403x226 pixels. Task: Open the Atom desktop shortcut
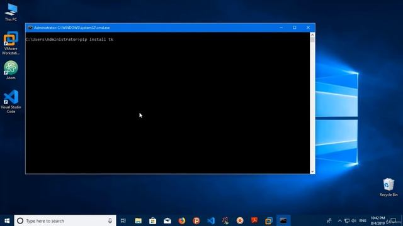click(x=11, y=70)
